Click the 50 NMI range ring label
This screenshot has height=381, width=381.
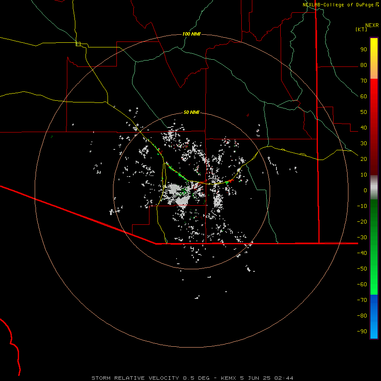191,112
